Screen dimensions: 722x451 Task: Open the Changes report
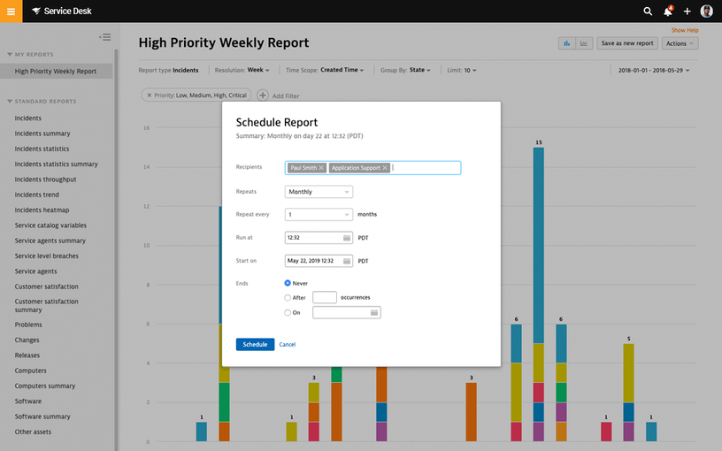[x=27, y=340]
